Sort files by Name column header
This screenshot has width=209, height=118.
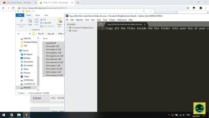[45, 39]
